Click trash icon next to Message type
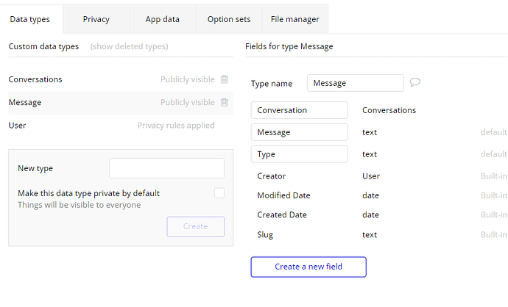Image resolution: width=508 pixels, height=307 pixels. (x=225, y=103)
